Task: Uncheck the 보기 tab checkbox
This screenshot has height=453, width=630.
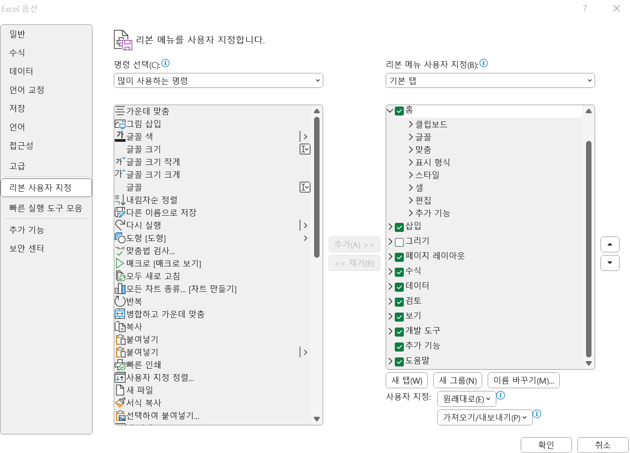Action: 399,317
